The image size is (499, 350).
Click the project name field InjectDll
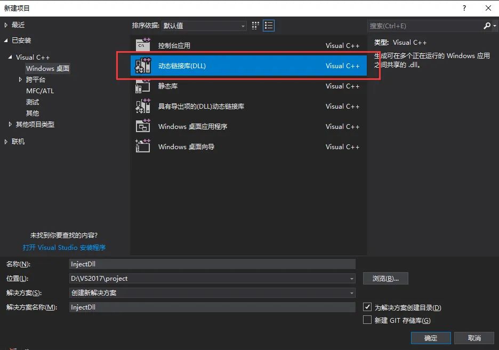click(212, 264)
